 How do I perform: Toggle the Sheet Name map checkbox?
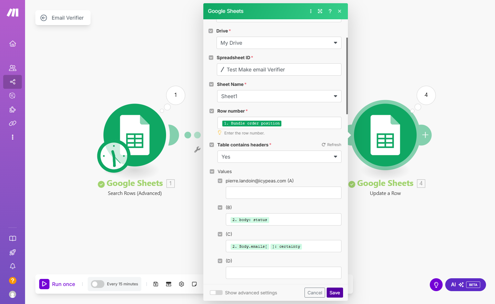[x=211, y=84]
